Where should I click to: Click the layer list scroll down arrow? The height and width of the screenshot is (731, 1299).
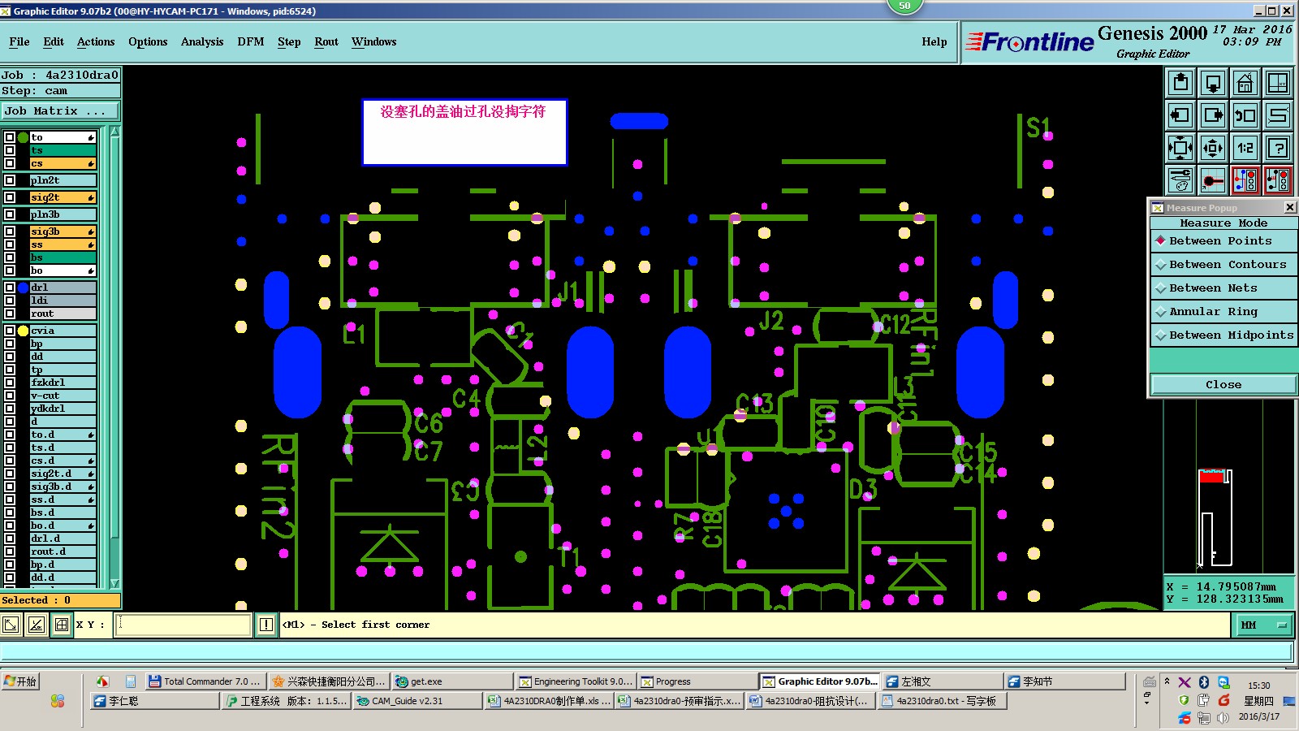[114, 583]
